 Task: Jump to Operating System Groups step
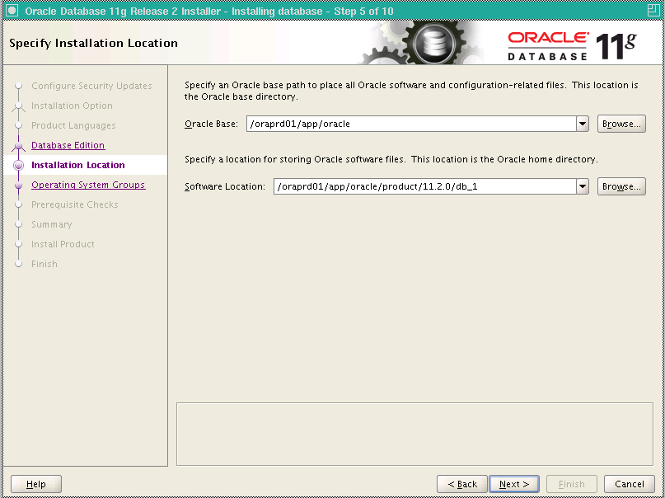[87, 186]
